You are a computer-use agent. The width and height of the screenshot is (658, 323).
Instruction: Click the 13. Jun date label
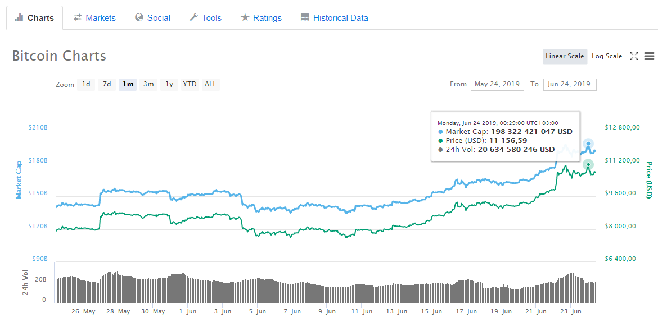click(396, 312)
